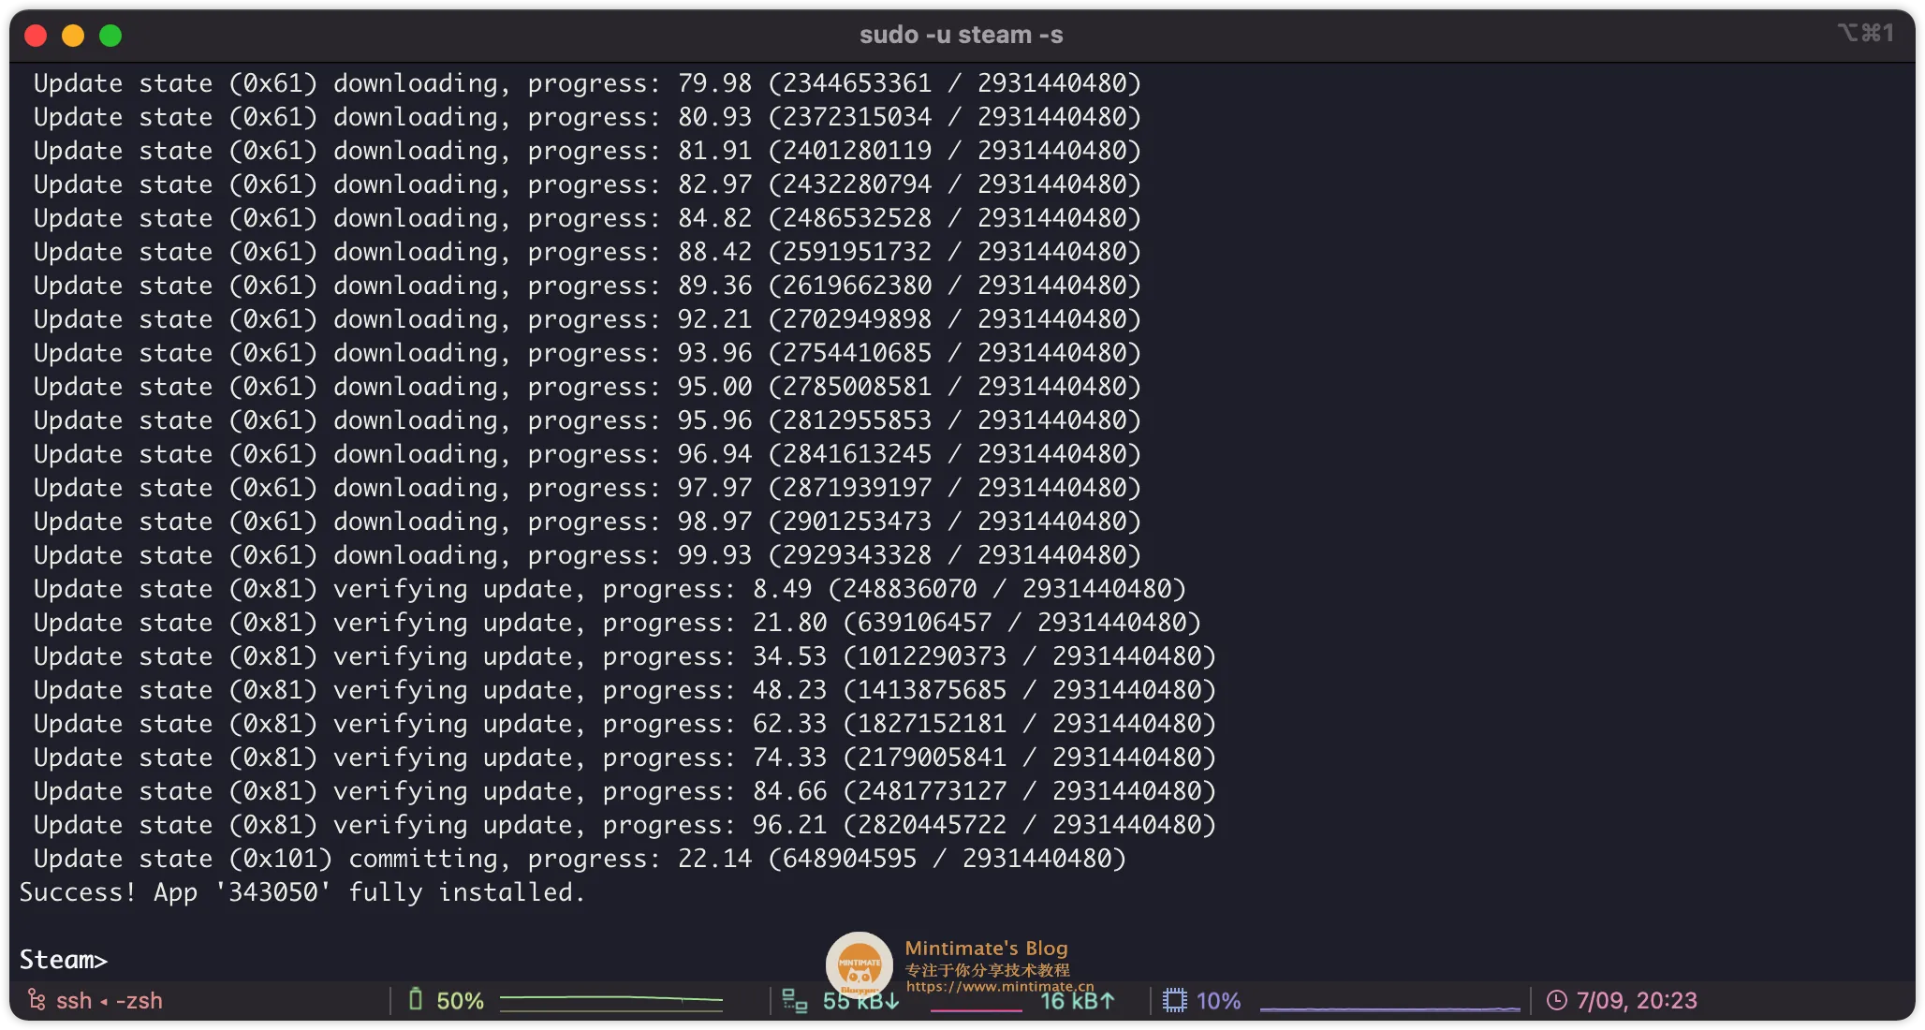Screen dimensions: 1925x1030
Task: Click the red close window button
Action: [36, 36]
